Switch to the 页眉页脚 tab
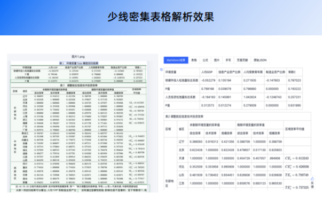The height and width of the screenshot is (208, 322). (242, 60)
